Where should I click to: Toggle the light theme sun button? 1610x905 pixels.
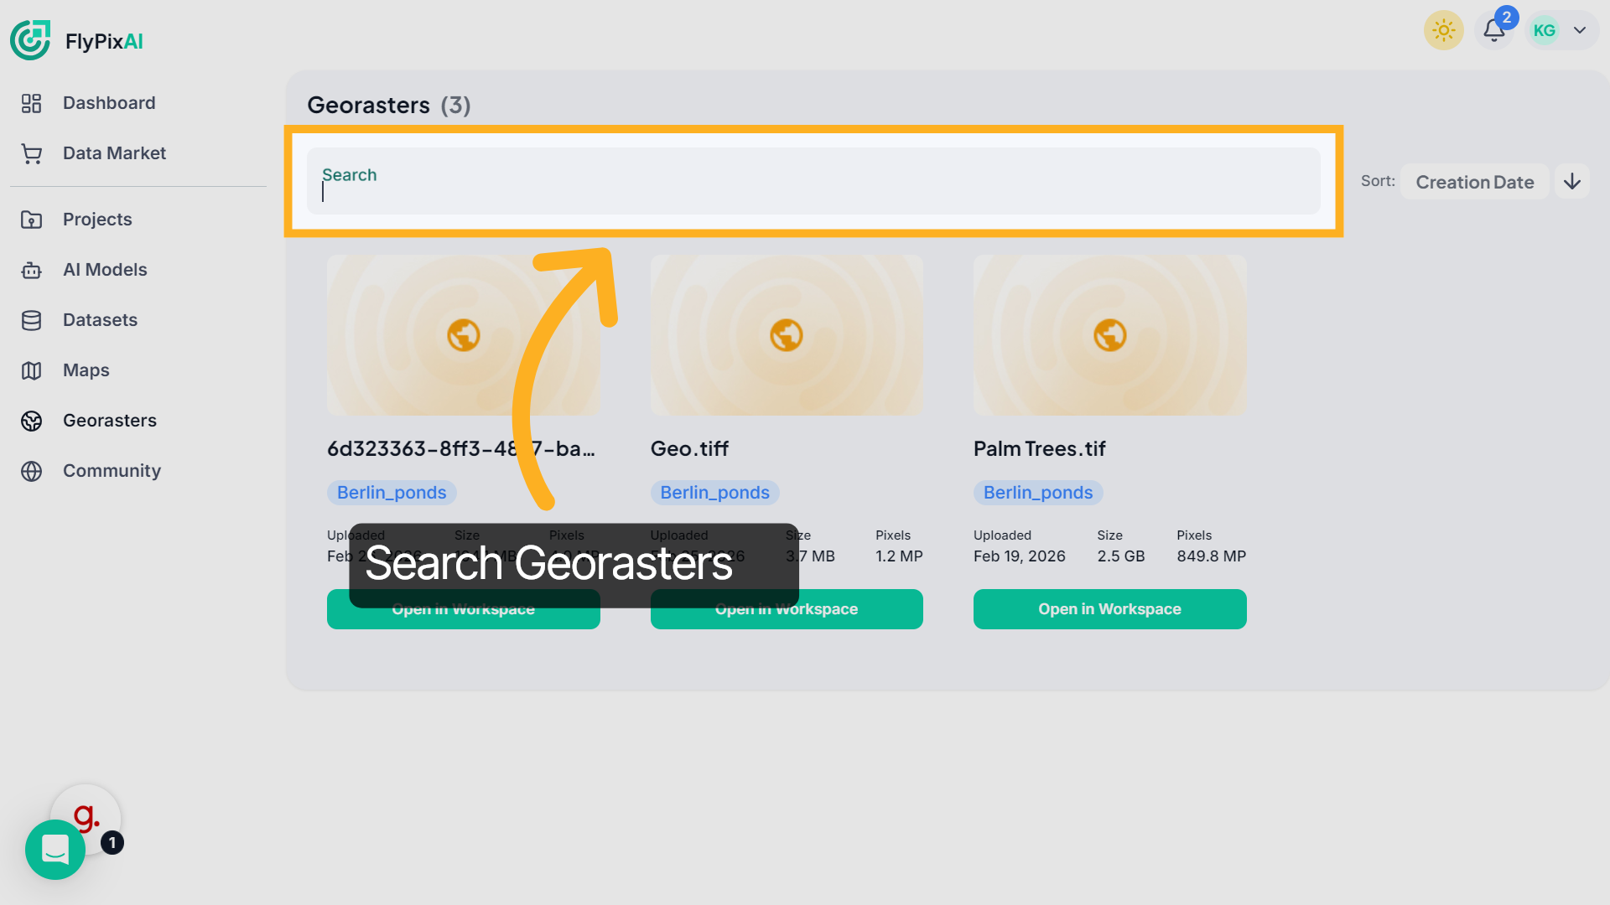(x=1443, y=30)
